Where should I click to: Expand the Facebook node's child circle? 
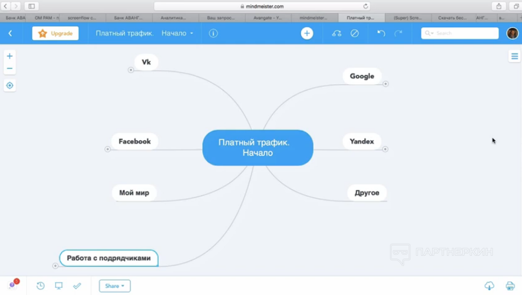coord(108,149)
